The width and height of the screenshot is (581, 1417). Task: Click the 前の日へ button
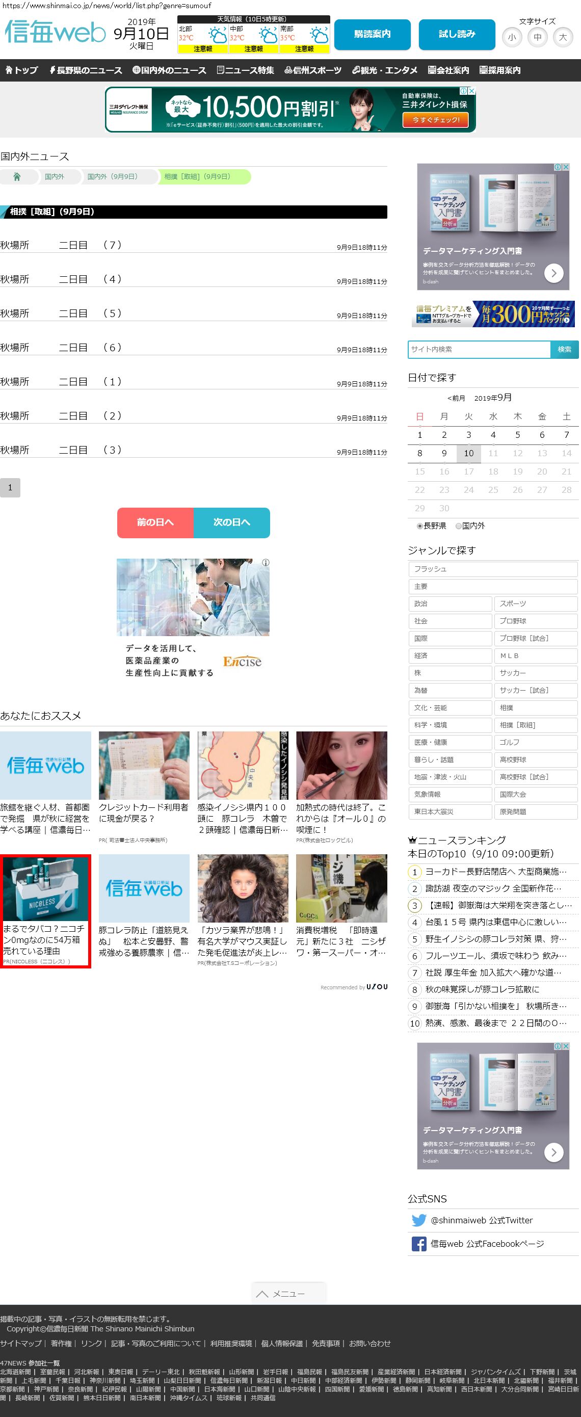pos(155,522)
